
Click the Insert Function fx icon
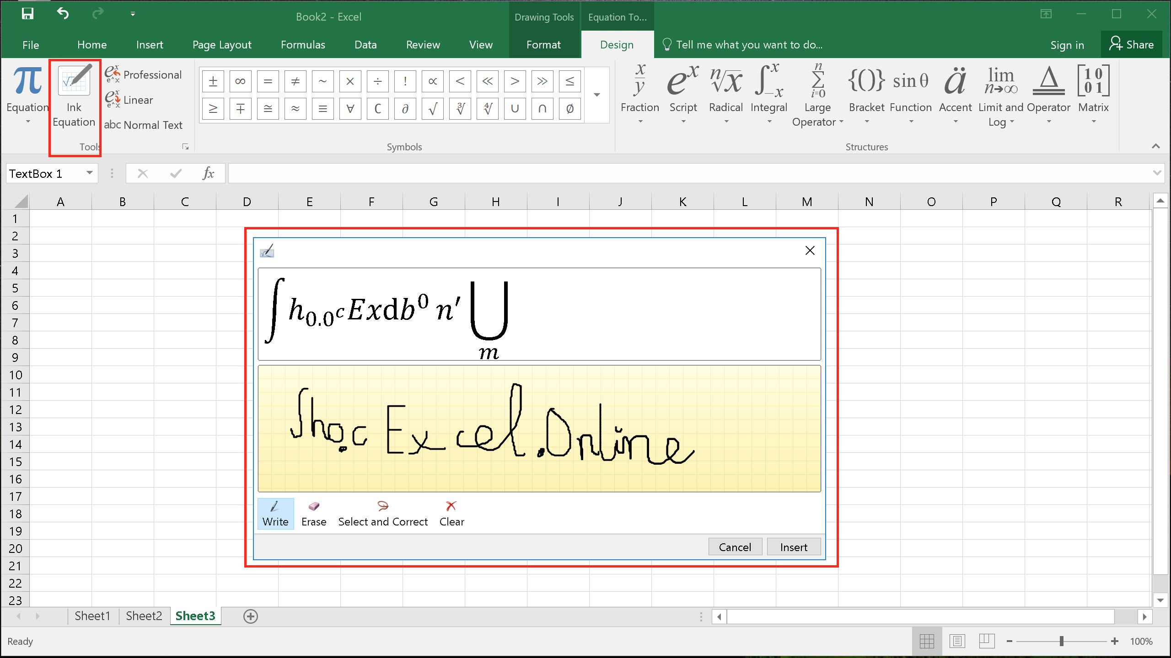pyautogui.click(x=208, y=174)
